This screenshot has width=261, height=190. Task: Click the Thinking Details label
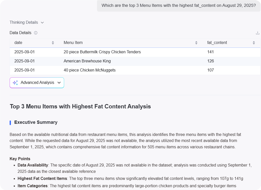pos(24,22)
